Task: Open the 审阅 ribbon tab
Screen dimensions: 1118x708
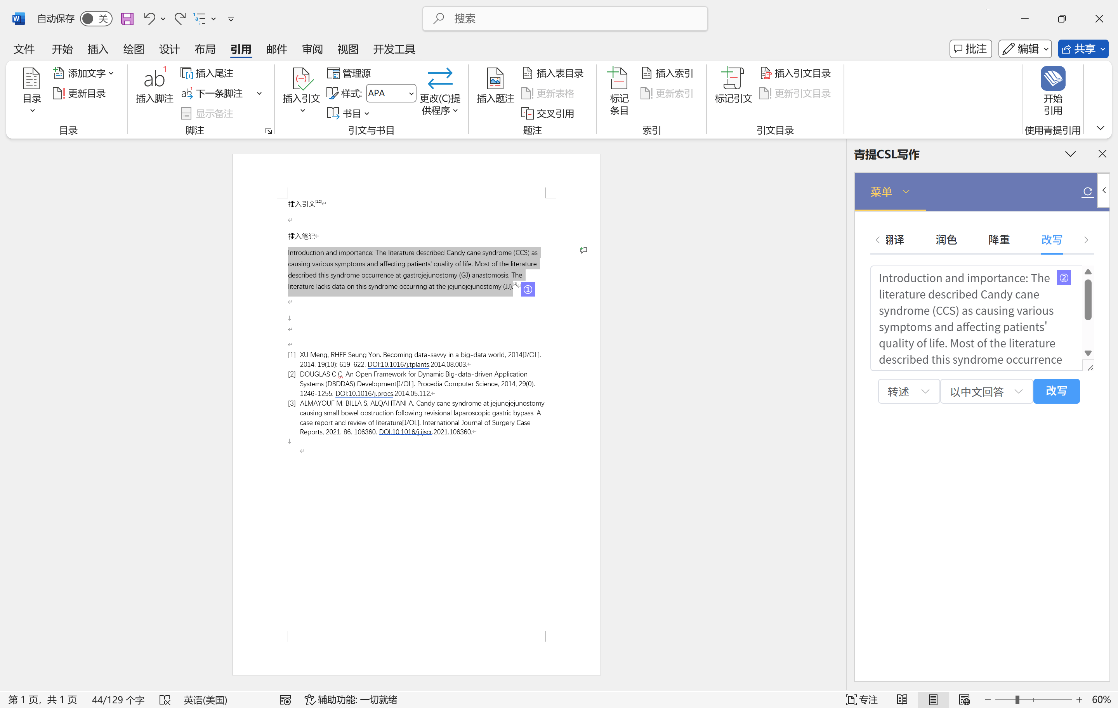Action: coord(312,49)
